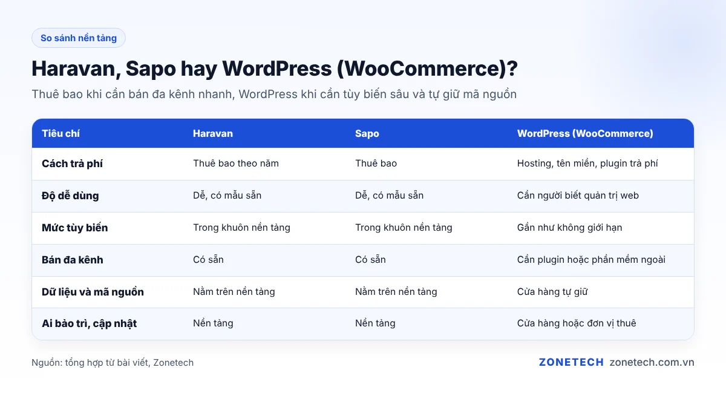Open the zonetech.com.vn website link
Image resolution: width=726 pixels, height=393 pixels.
pyautogui.click(x=652, y=362)
